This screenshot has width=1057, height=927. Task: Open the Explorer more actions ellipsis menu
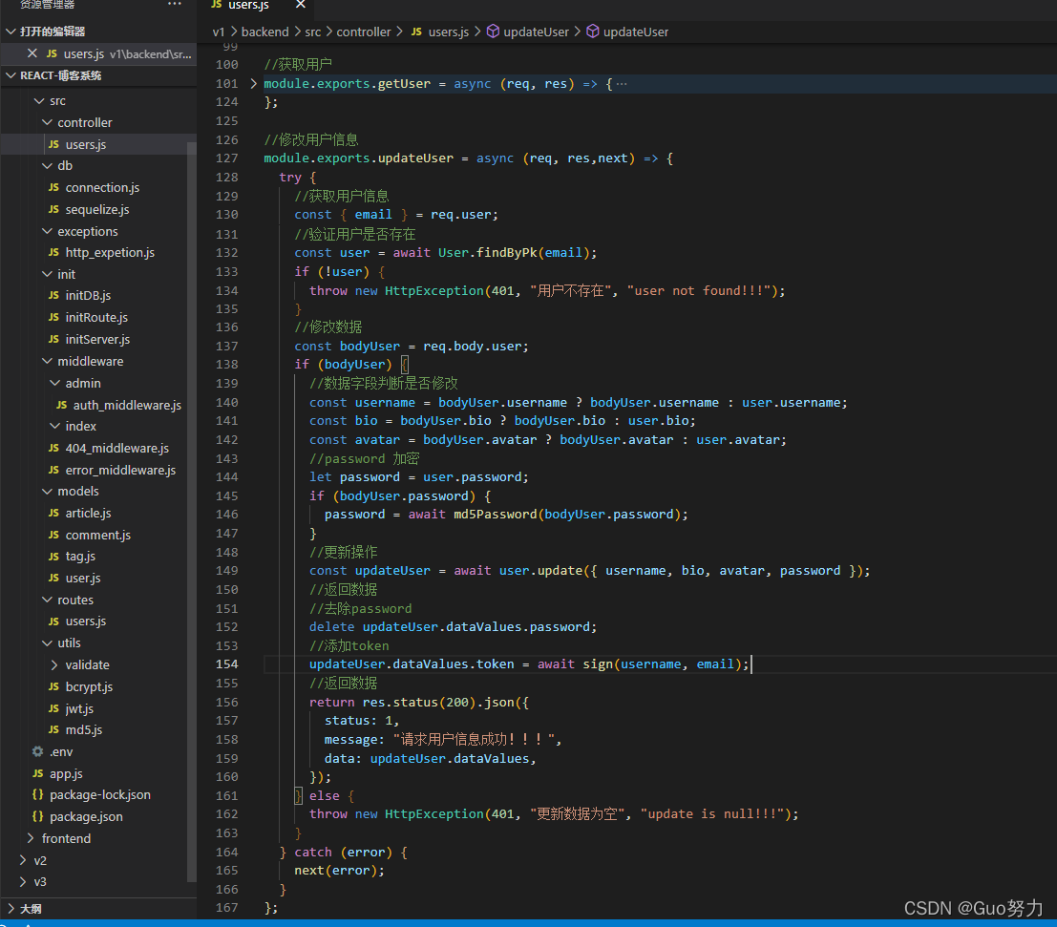(174, 5)
